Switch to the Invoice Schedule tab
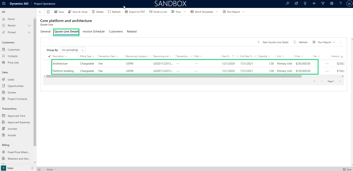Image resolution: width=353 pixels, height=171 pixels. coord(94,31)
